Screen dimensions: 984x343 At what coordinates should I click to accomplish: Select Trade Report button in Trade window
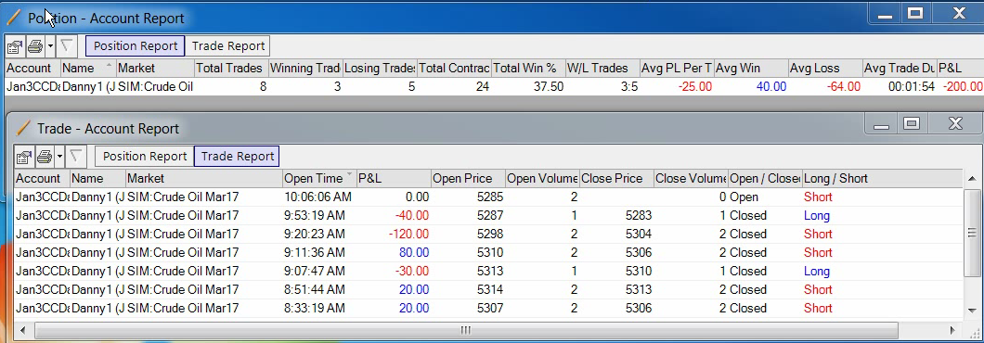click(238, 156)
